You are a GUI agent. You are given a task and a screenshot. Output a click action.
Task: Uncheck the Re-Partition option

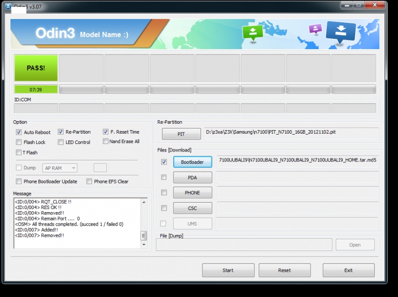[x=61, y=132]
